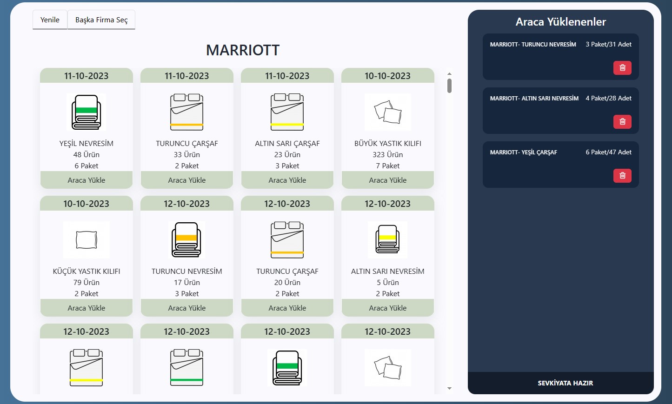This screenshot has height=404, width=672.
Task: Click the MARRIOTT- YEŞİL ÇARŞAF loaded item label
Action: [523, 152]
